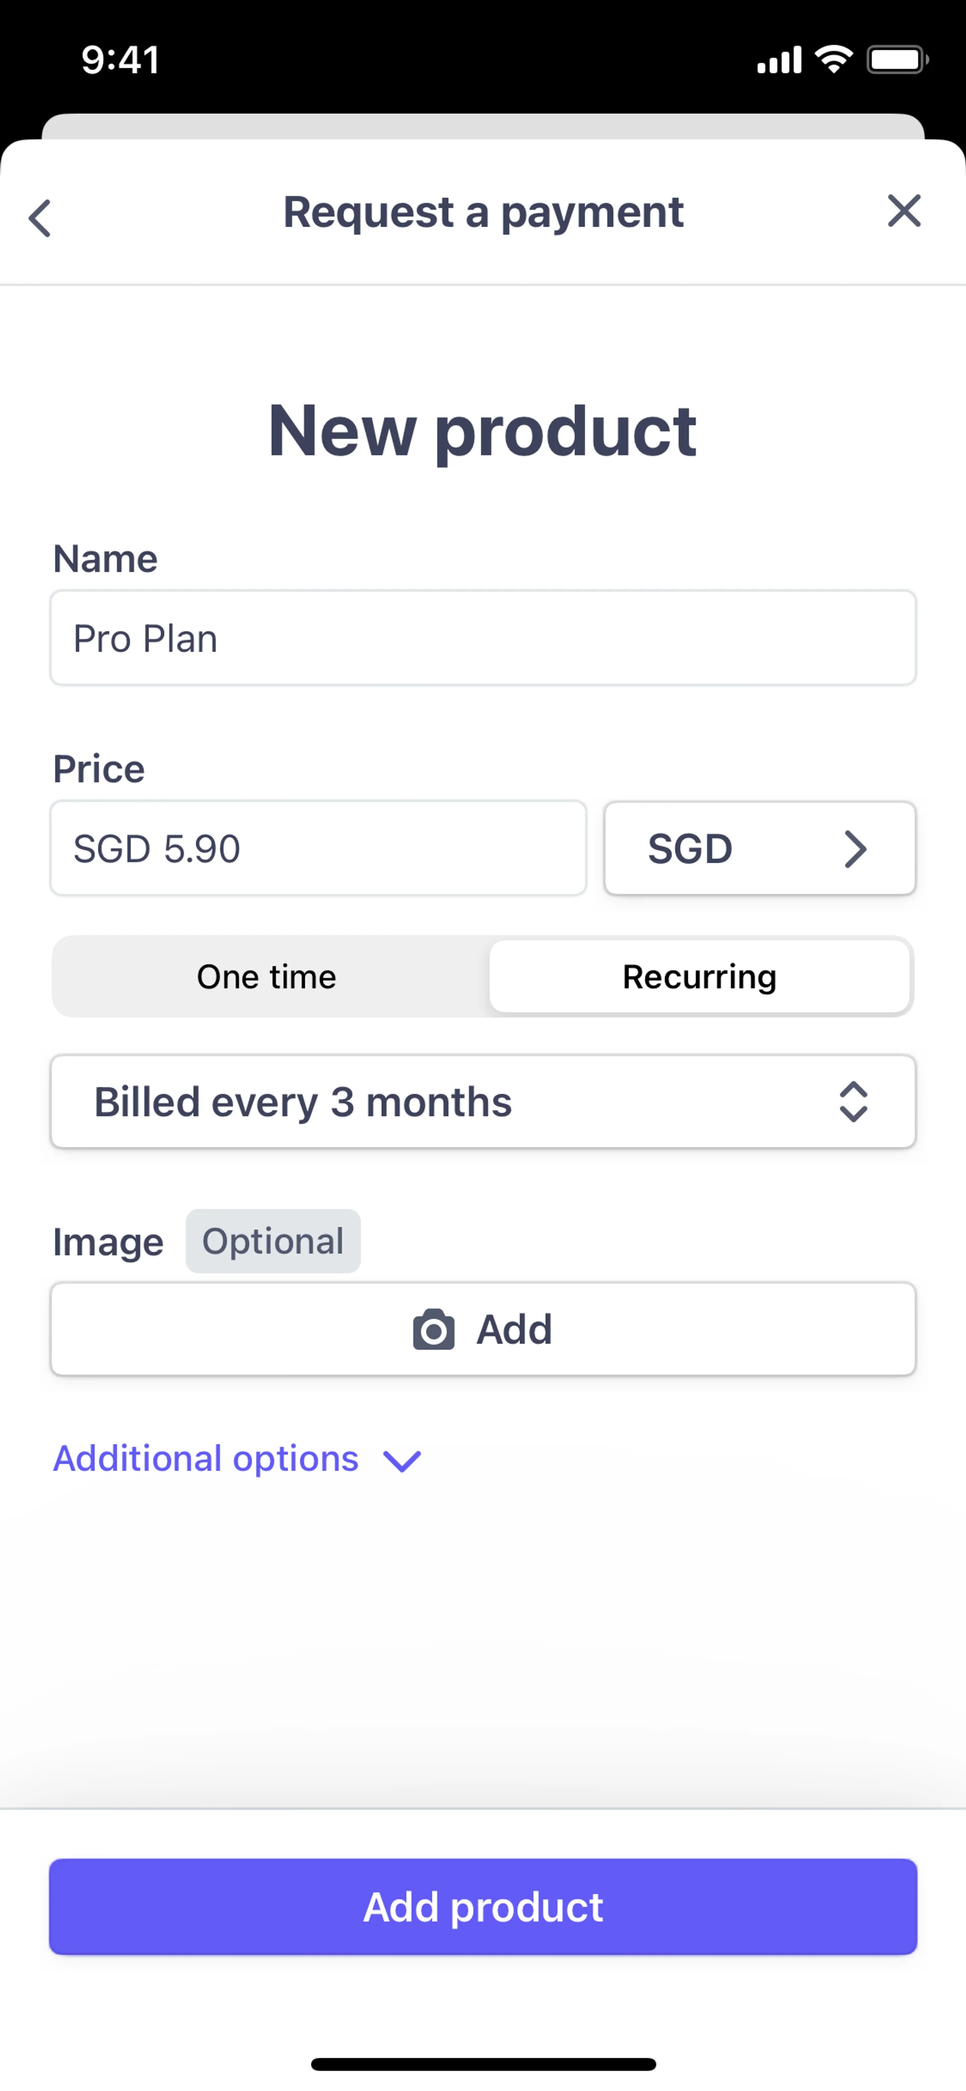Tap the camera icon for image
The width and height of the screenshot is (966, 2091).
tap(434, 1329)
